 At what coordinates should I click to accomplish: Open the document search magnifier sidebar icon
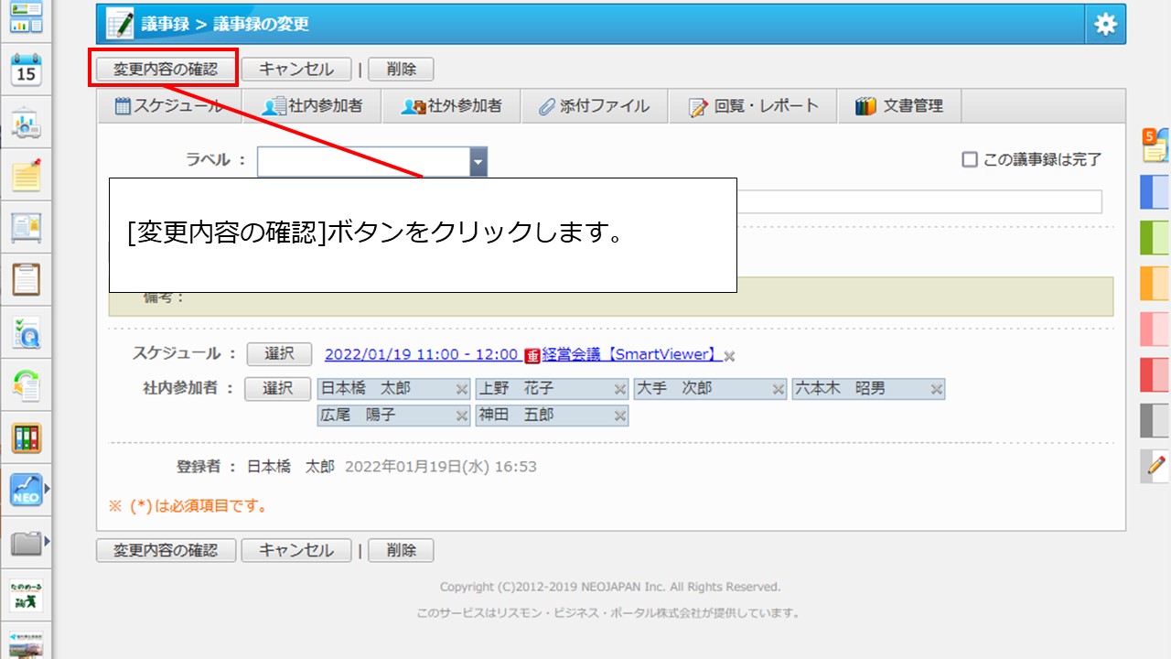(26, 333)
